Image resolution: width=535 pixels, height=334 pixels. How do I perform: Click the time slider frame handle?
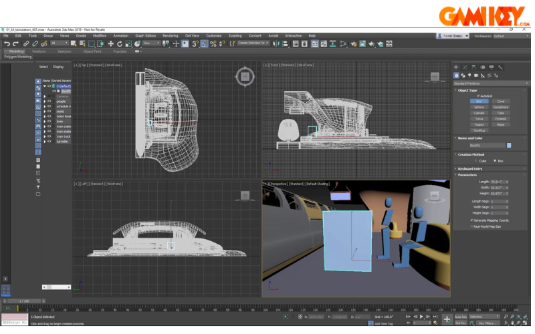point(24,301)
